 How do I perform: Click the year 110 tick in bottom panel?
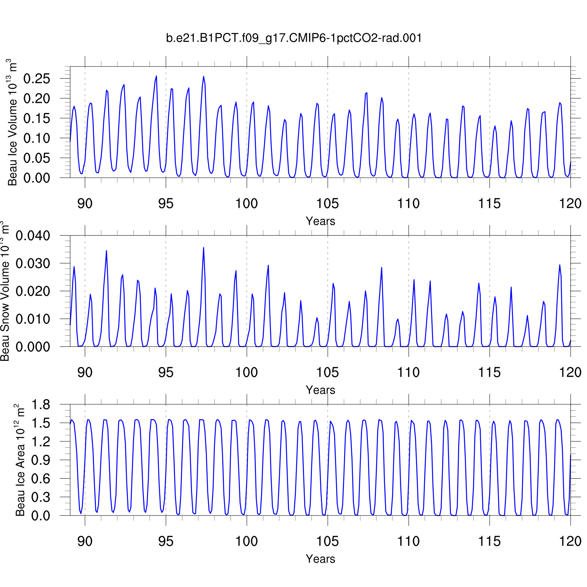(409, 542)
